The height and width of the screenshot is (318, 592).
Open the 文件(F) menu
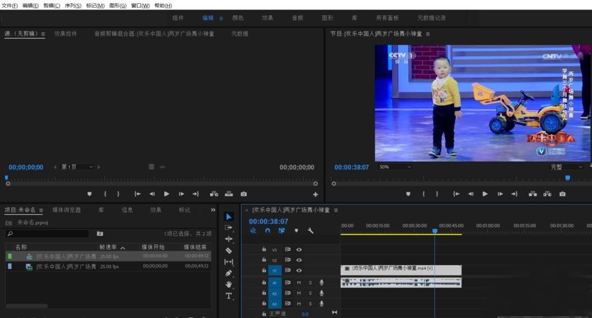[10, 5]
